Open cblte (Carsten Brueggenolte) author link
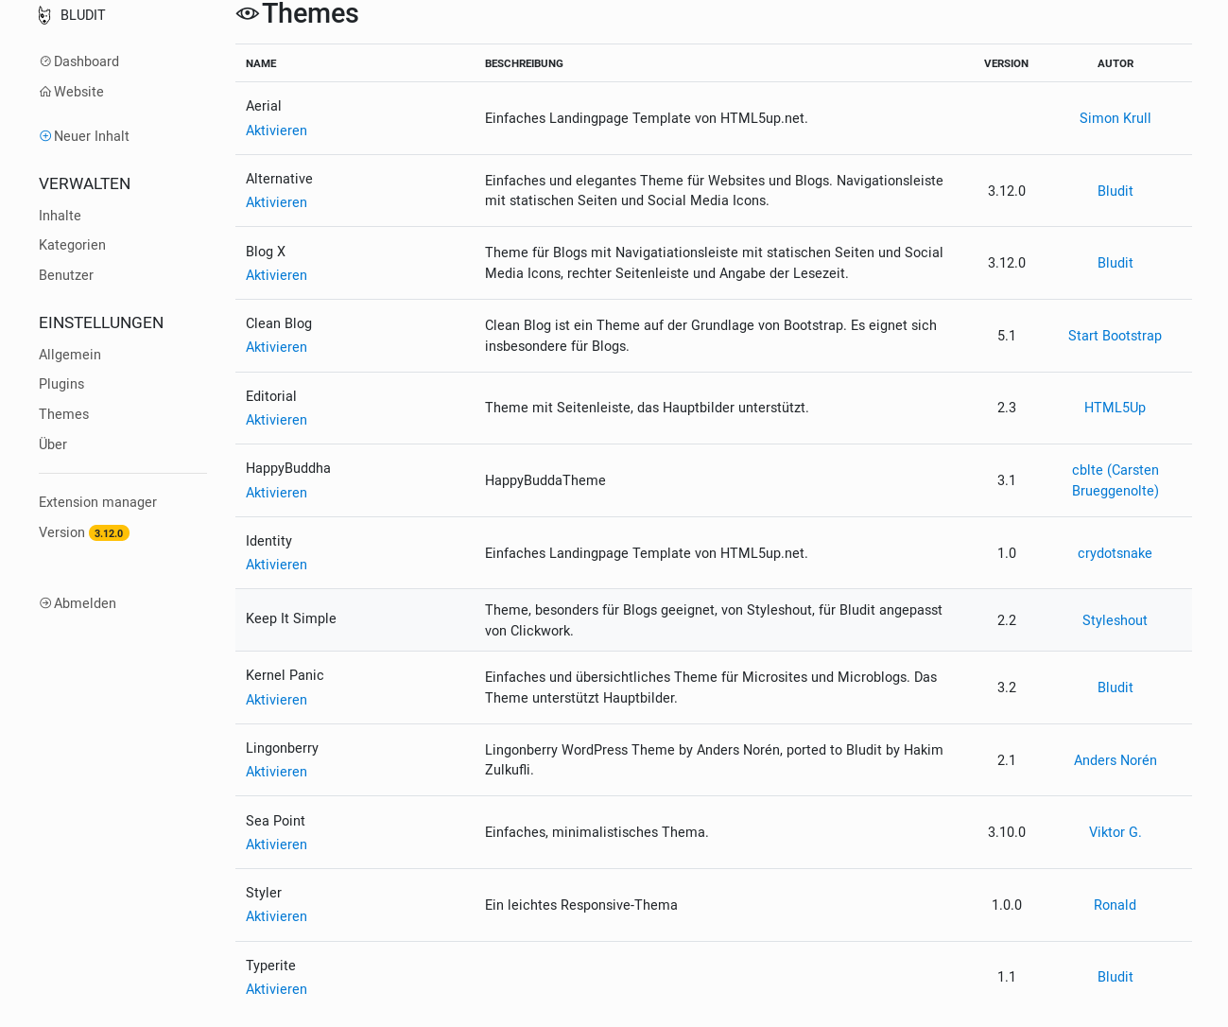 coord(1115,480)
